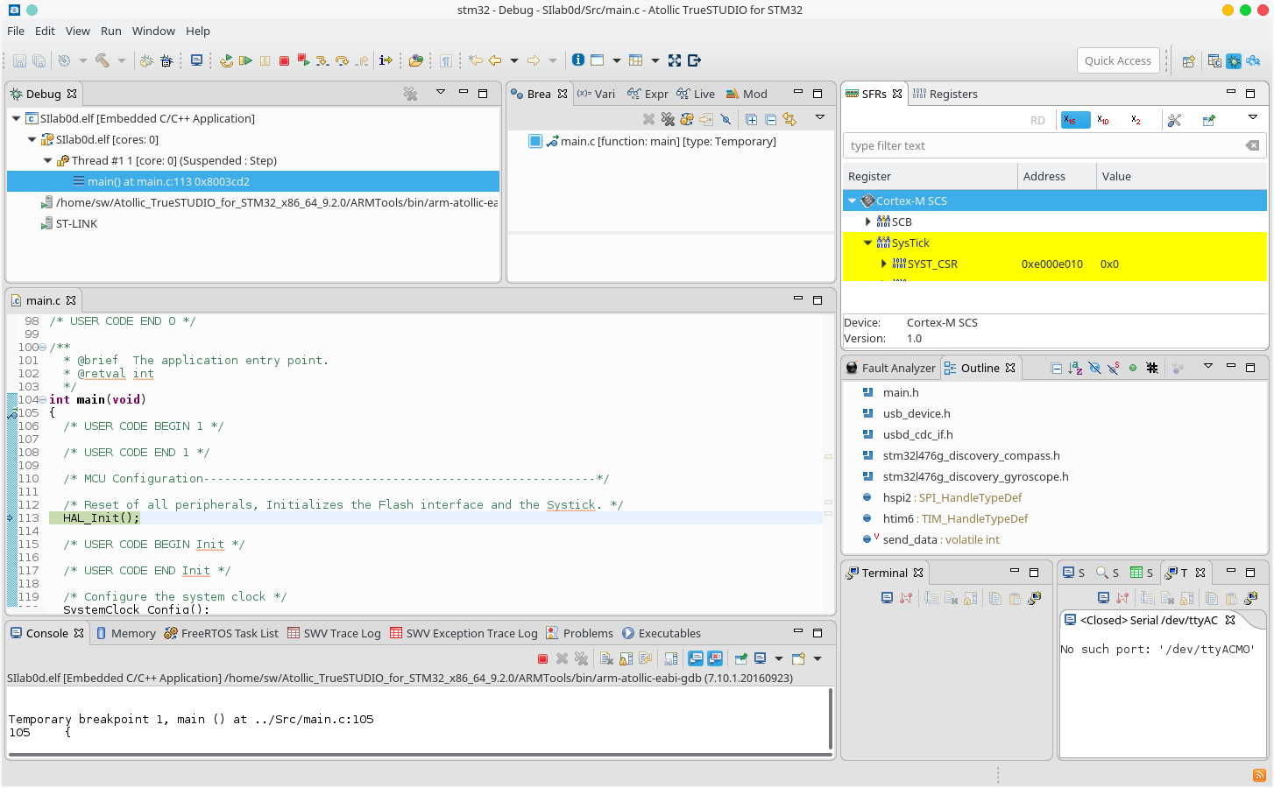Open the Run menu

point(110,31)
